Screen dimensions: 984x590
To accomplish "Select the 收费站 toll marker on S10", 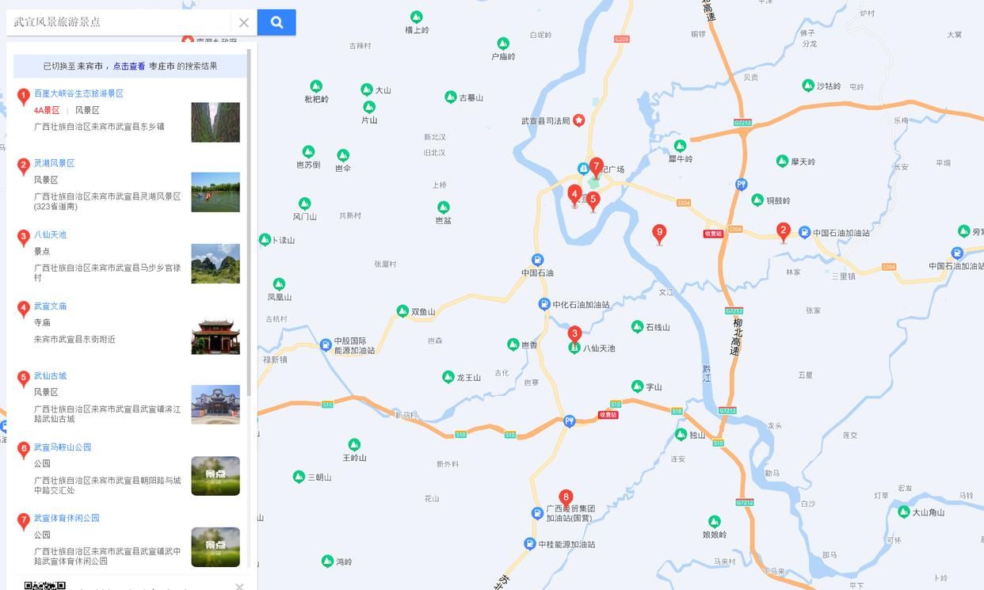I will point(608,415).
